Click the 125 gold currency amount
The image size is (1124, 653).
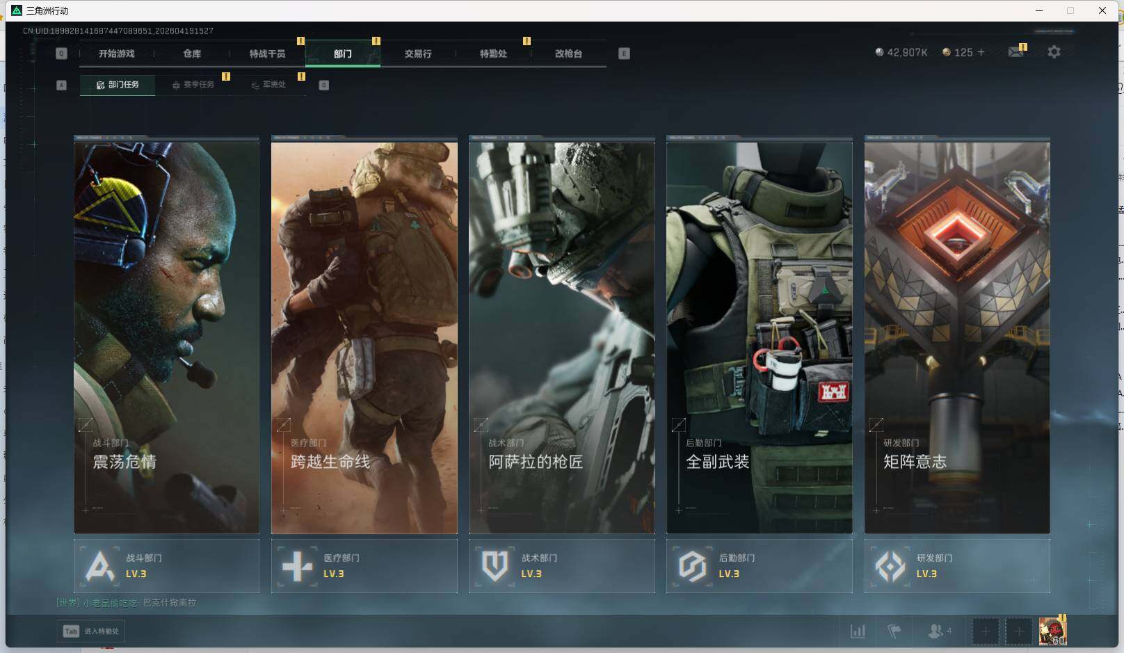963,52
